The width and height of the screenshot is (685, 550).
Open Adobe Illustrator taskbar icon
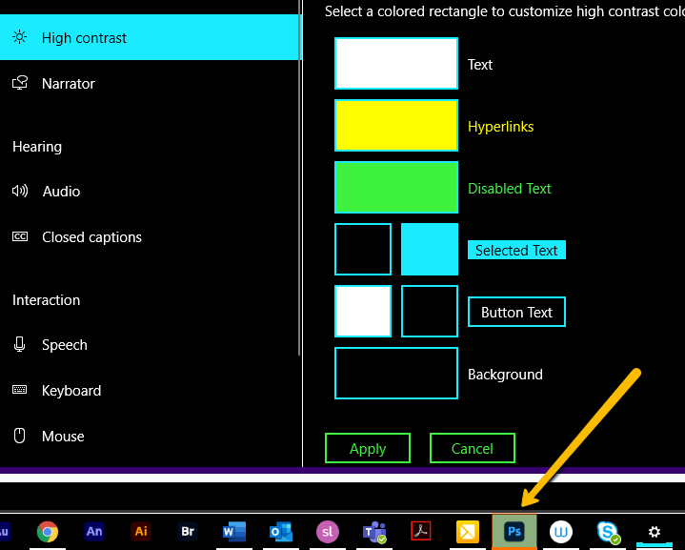141,532
